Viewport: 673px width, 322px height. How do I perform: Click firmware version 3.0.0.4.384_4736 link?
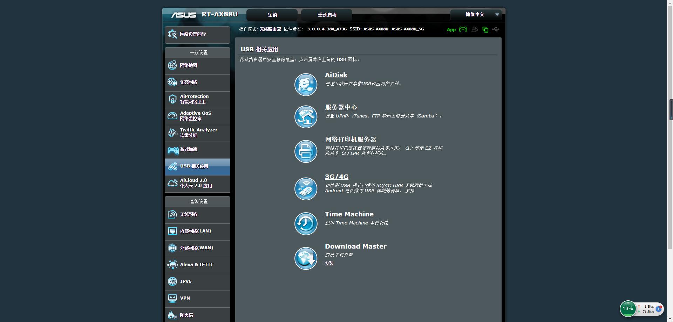[x=327, y=29]
